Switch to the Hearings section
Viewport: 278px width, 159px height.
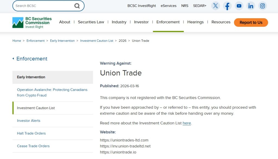coord(195,22)
